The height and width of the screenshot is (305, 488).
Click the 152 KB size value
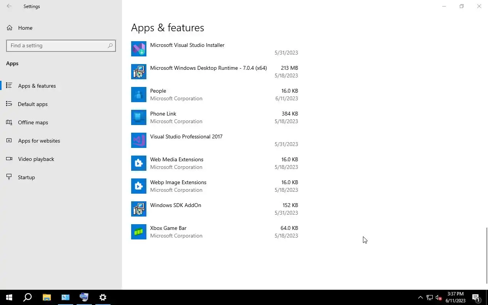(x=290, y=205)
